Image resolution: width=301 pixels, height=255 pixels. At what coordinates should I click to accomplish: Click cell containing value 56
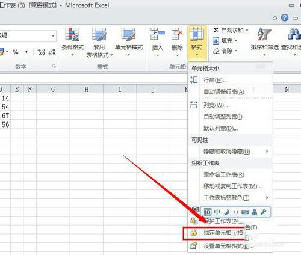[x=5, y=124]
